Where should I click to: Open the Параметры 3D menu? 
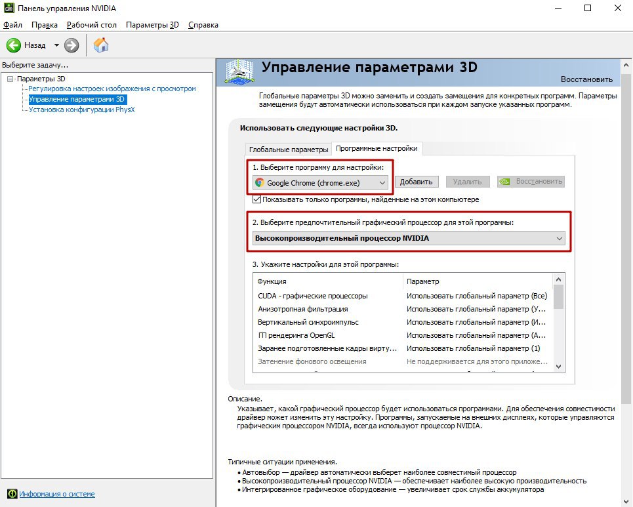[x=152, y=25]
